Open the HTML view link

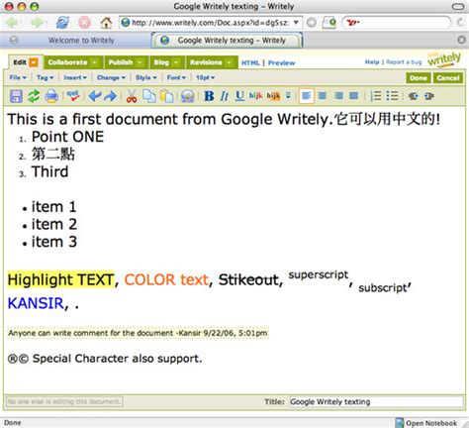pyautogui.click(x=250, y=62)
